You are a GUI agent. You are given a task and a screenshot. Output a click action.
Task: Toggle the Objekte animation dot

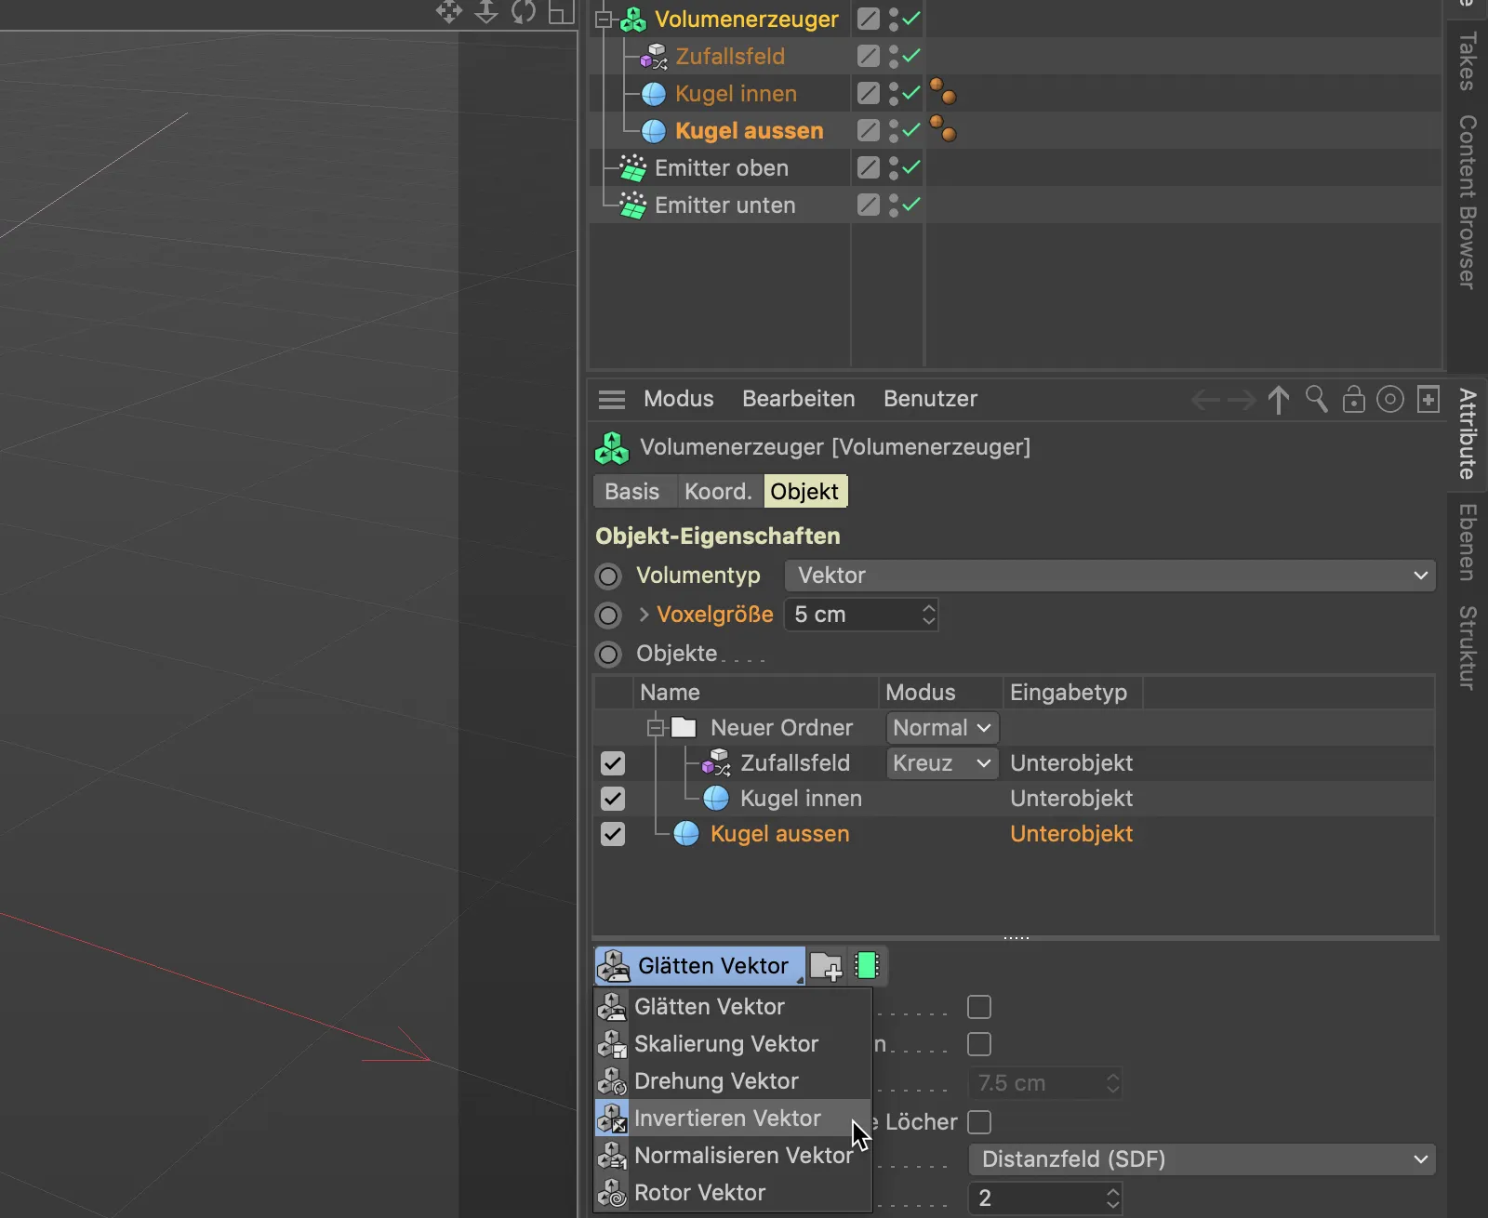pos(608,655)
